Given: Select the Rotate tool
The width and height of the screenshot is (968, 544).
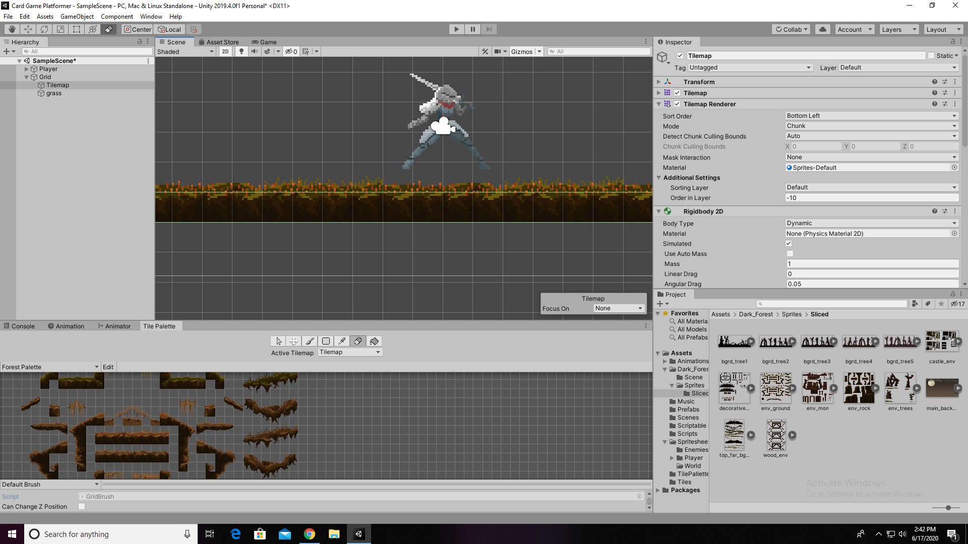Looking at the screenshot, I should pos(44,29).
